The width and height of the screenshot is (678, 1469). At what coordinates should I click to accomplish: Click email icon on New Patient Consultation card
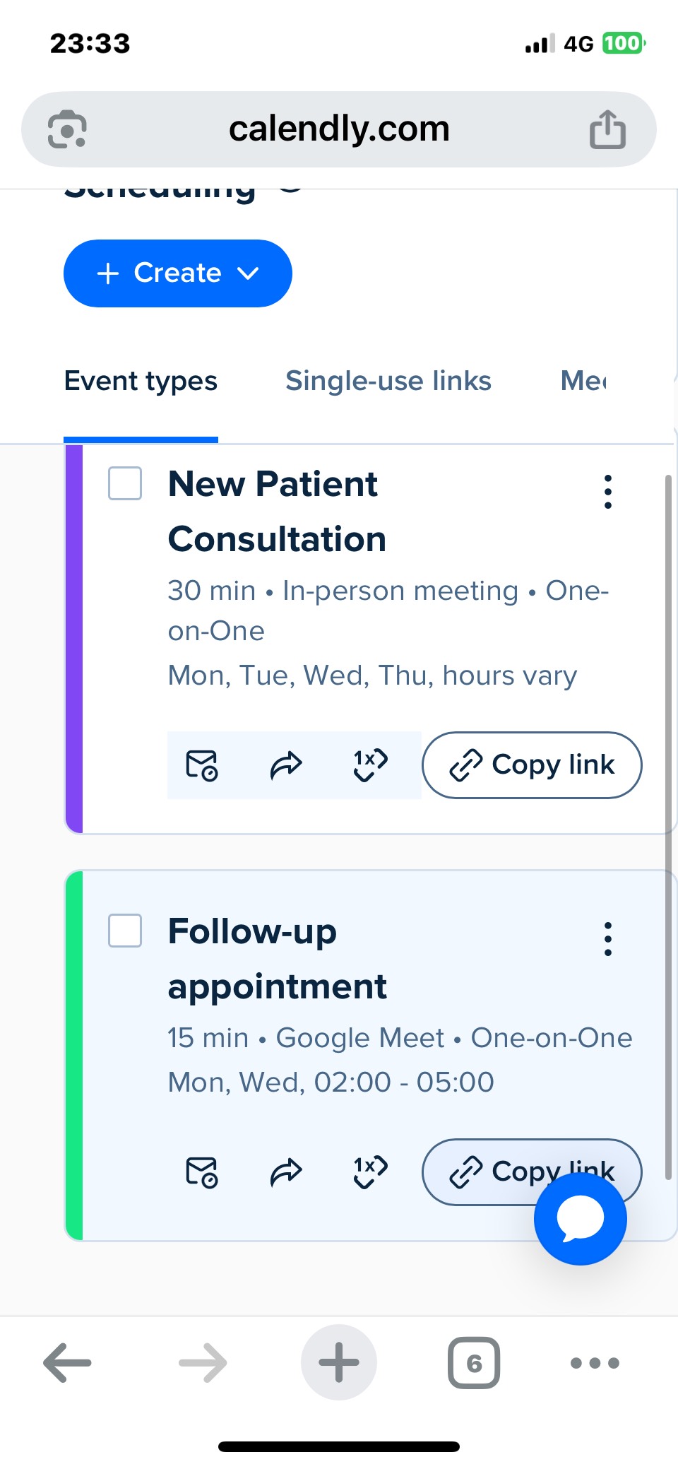(202, 765)
